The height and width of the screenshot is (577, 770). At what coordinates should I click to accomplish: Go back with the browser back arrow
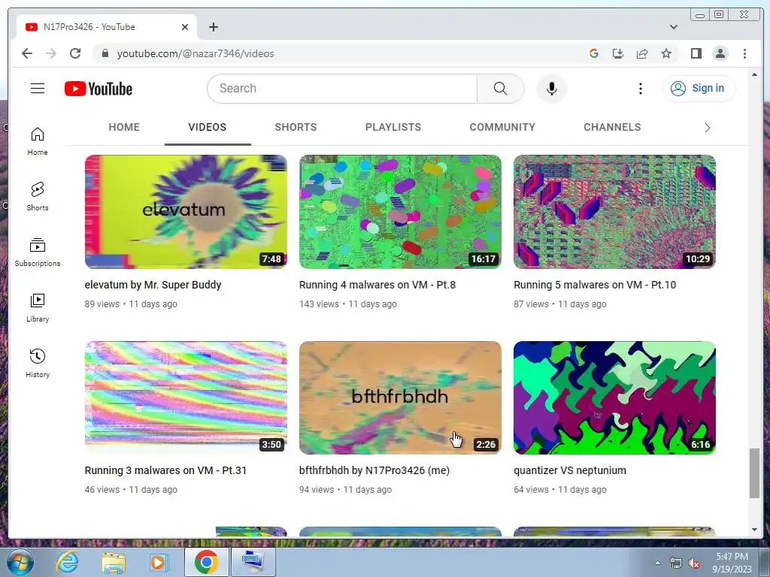coord(27,53)
